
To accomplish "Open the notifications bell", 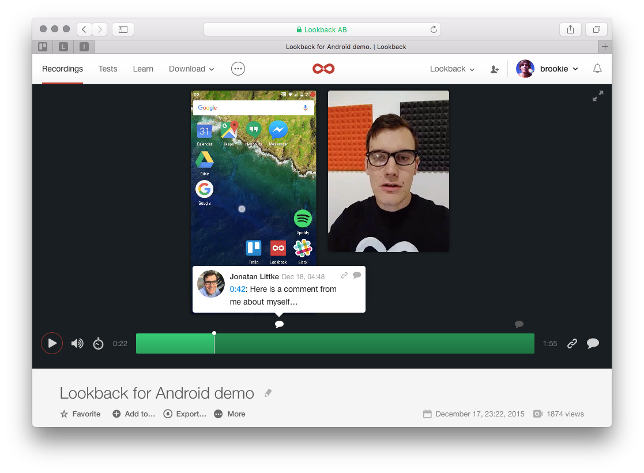I will click(597, 69).
